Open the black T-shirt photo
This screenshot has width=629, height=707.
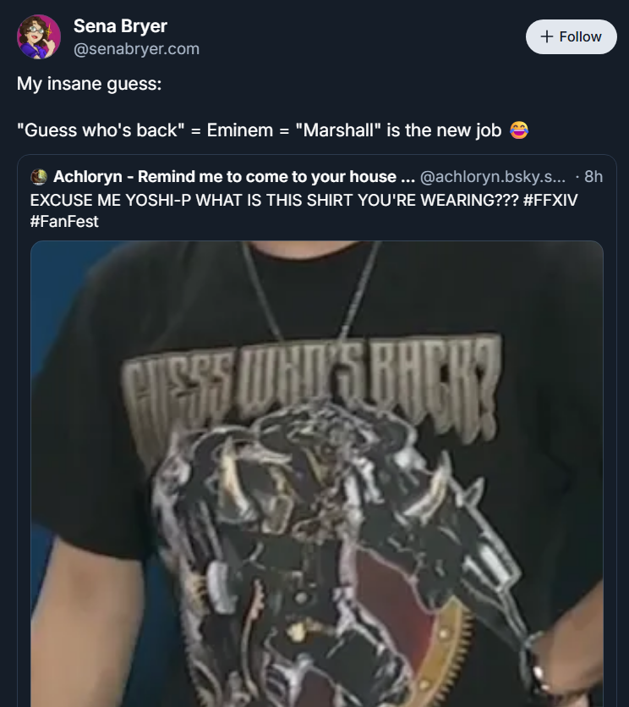coord(317,473)
